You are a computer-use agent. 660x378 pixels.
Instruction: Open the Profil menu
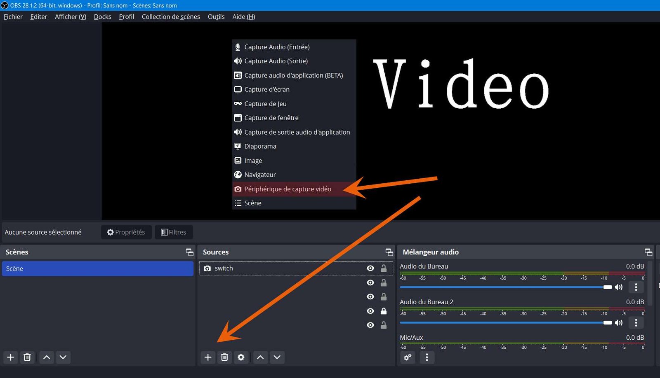pos(127,16)
